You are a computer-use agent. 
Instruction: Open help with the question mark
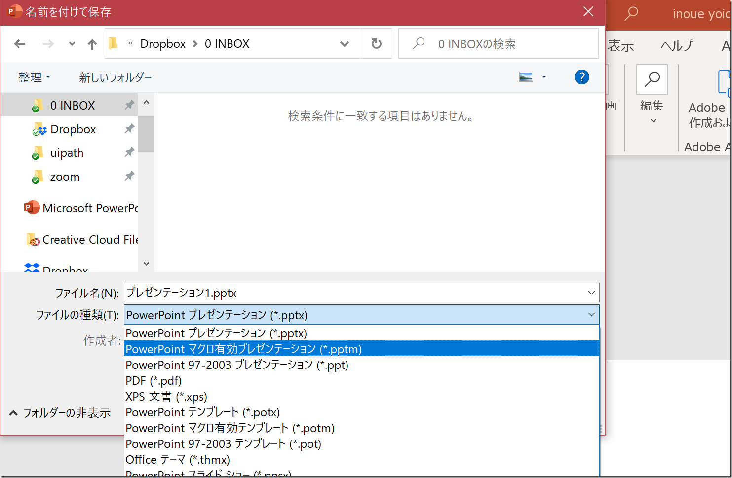click(x=581, y=77)
